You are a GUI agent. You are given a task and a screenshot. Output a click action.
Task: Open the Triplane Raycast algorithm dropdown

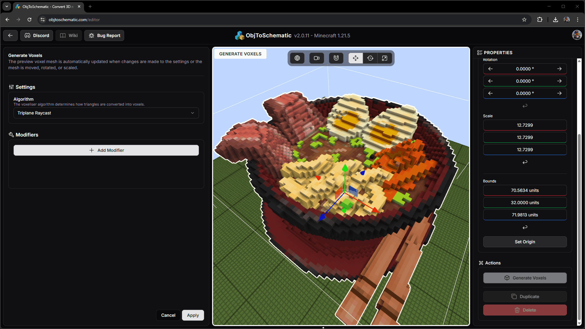(106, 113)
